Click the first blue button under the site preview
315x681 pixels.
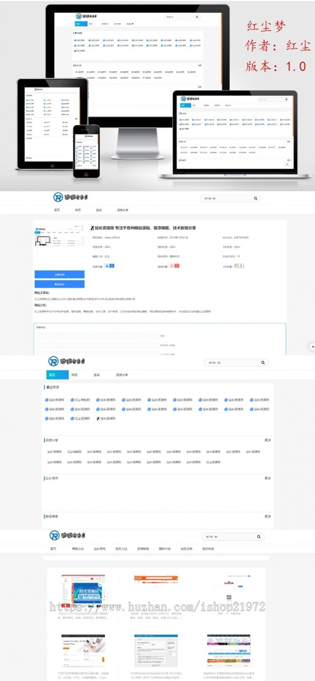pyautogui.click(x=59, y=274)
